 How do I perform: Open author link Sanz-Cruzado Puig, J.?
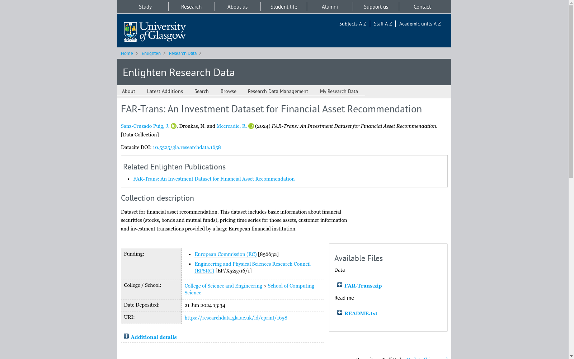tap(145, 126)
